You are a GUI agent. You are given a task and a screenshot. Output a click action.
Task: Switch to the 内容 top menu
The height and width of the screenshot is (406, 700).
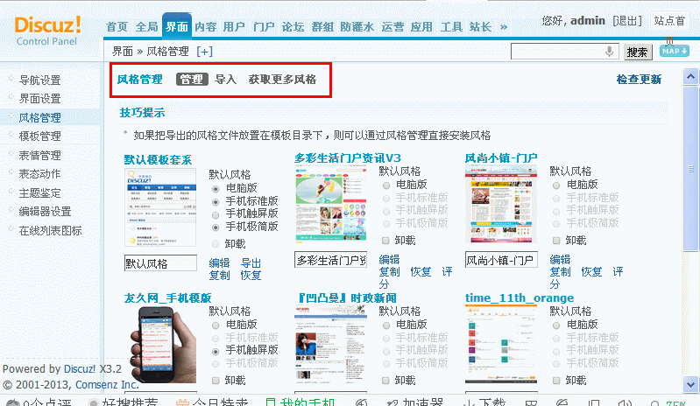(206, 27)
